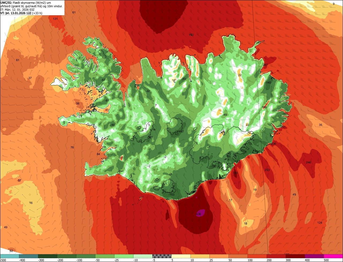Viewport: 343px width, 262px height.
Task: Click the '-93' value in North Iceland
Action: pos(183,79)
